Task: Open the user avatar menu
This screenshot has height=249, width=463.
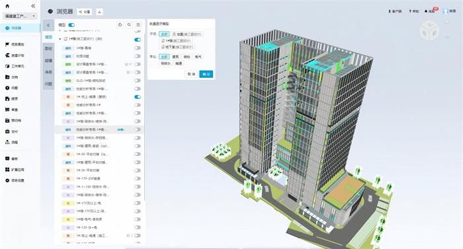Action: (x=449, y=11)
